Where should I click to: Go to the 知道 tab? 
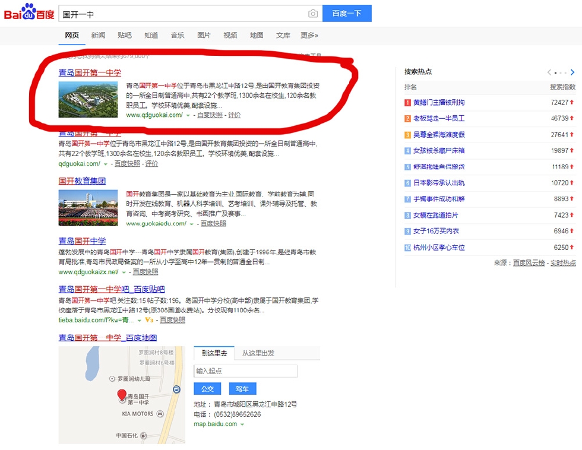pos(151,35)
